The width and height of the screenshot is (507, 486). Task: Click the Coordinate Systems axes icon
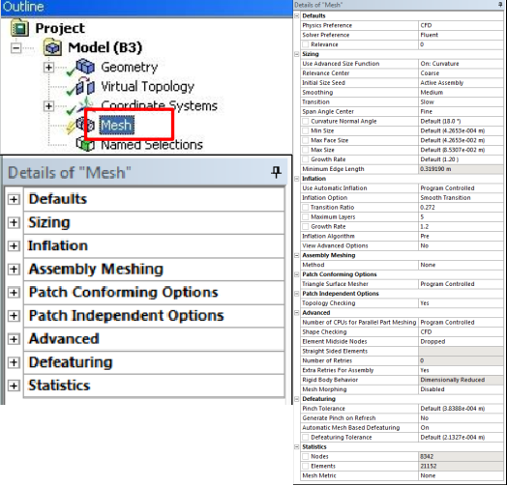tap(85, 105)
